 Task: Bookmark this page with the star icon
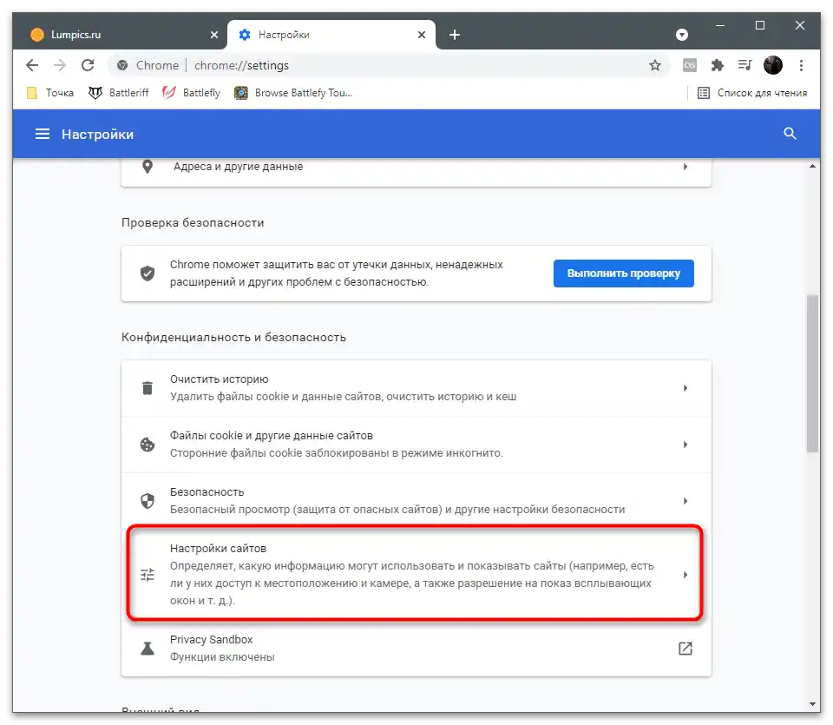click(655, 65)
